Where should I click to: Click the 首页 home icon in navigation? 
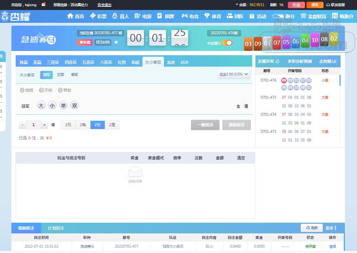(70, 16)
